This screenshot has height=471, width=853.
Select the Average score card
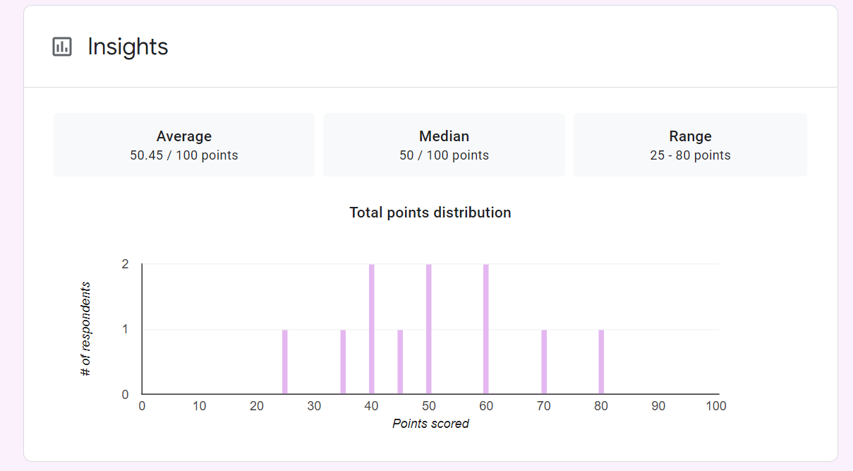pos(184,145)
